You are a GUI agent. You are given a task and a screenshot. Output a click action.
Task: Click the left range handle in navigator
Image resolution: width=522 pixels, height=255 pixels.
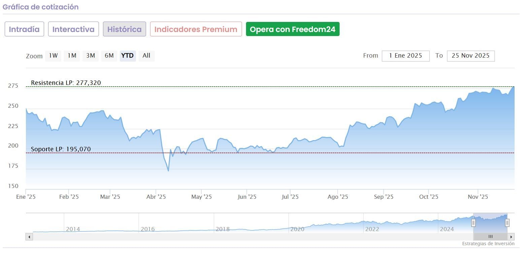pos(473,223)
